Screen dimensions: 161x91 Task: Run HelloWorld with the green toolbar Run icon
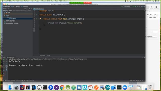[x=133, y=6]
